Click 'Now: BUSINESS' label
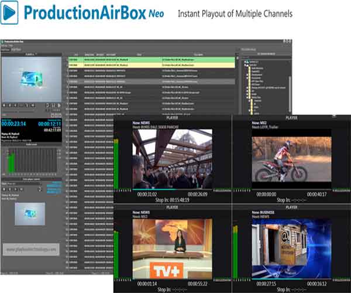 pos(263,212)
